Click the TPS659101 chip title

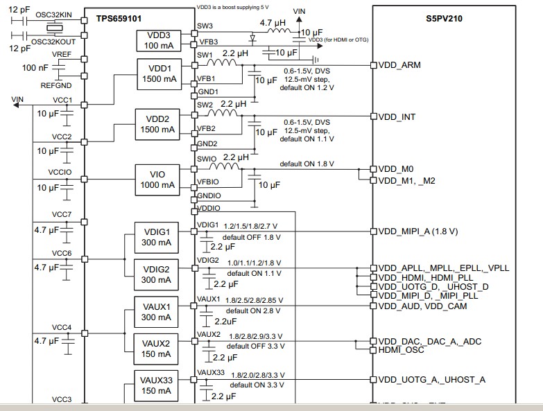[x=119, y=19]
